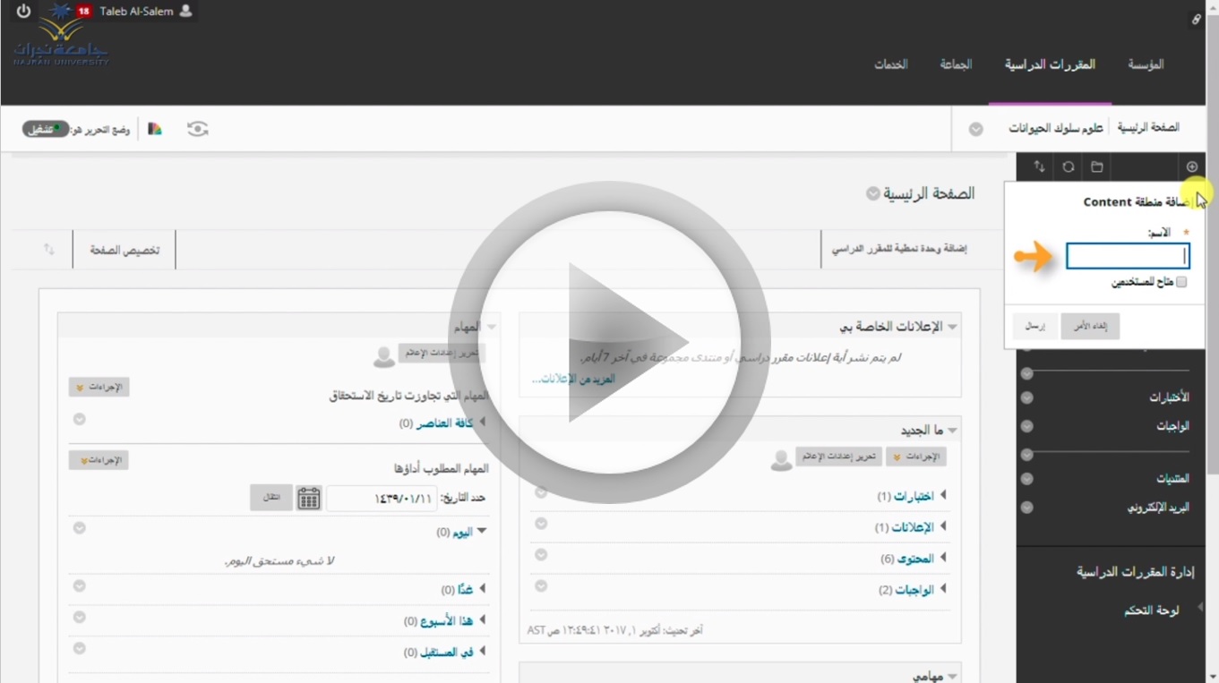Viewport: 1219px width, 683px height.
Task: Open the course theme color palette
Action: pyautogui.click(x=155, y=129)
